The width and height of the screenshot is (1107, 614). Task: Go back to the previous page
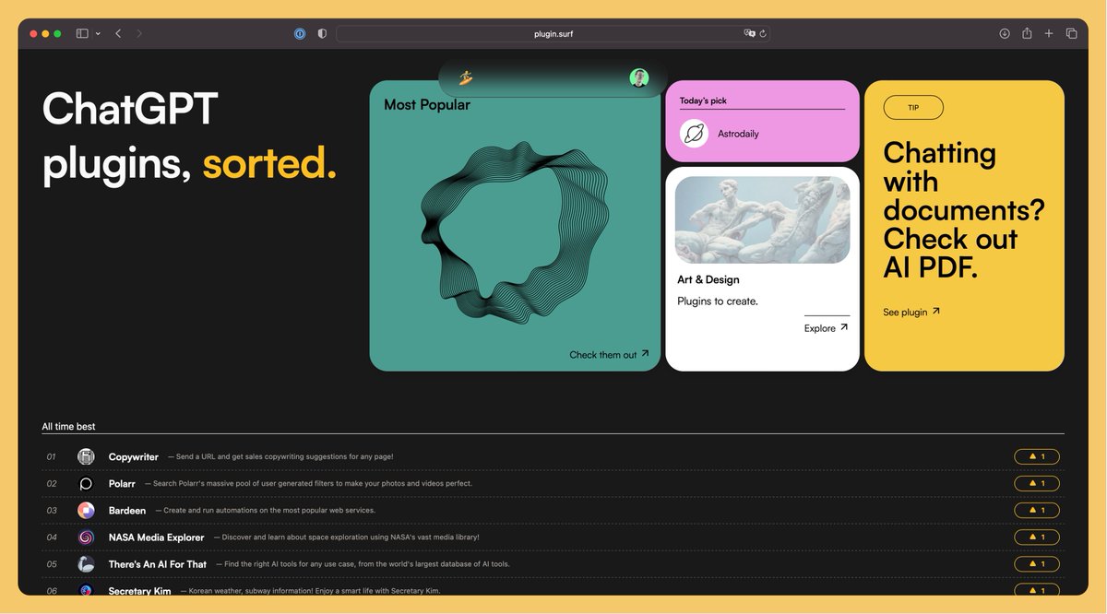pyautogui.click(x=118, y=33)
